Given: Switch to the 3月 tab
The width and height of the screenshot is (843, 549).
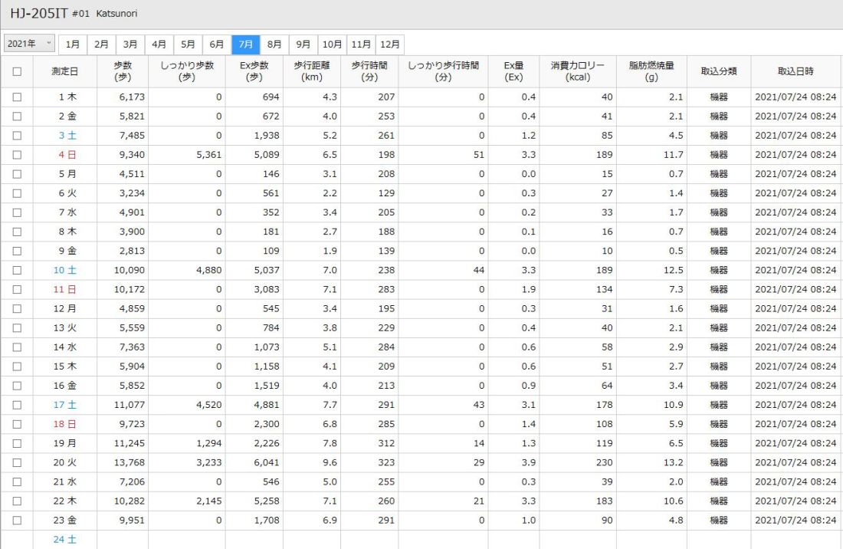Looking at the screenshot, I should pyautogui.click(x=130, y=44).
